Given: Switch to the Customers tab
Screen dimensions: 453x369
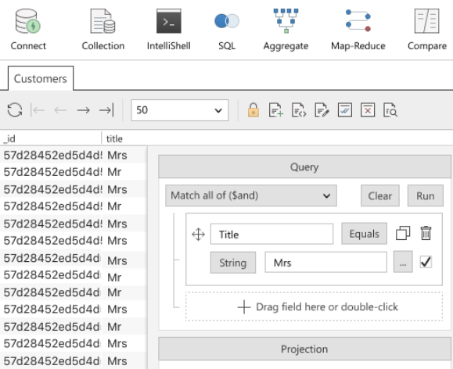Looking at the screenshot, I should click(41, 78).
